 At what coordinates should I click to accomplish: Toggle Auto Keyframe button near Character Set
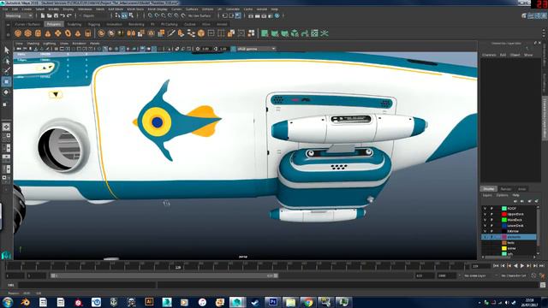[x=533, y=275]
